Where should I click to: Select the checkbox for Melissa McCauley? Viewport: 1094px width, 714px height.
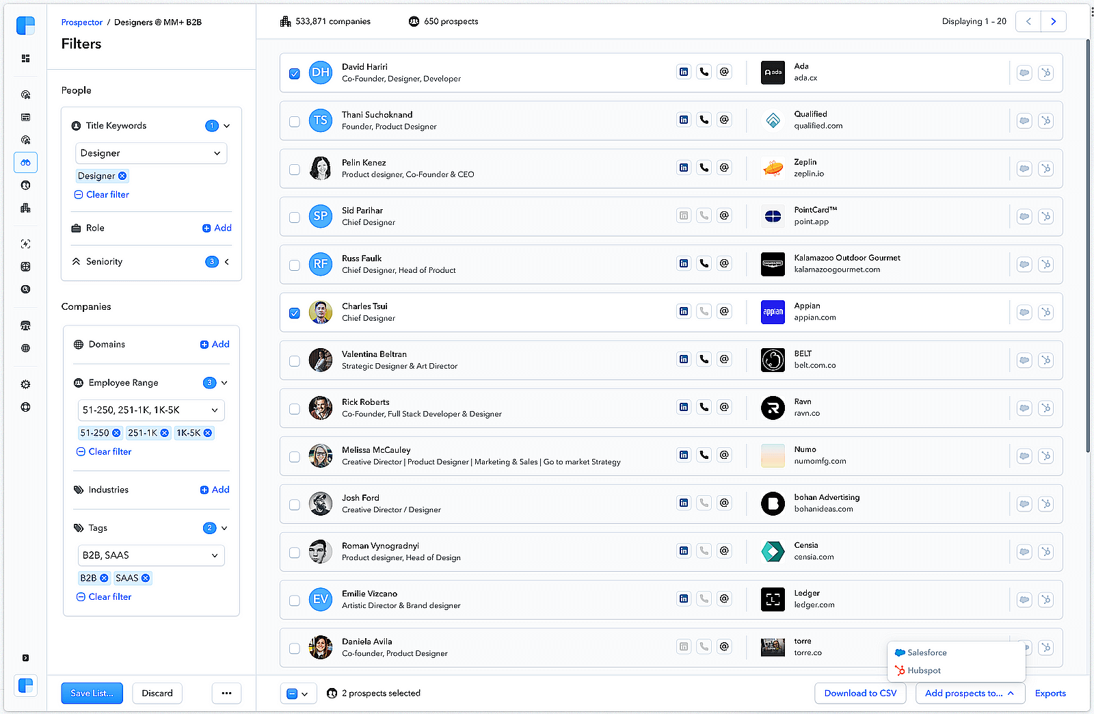click(294, 456)
